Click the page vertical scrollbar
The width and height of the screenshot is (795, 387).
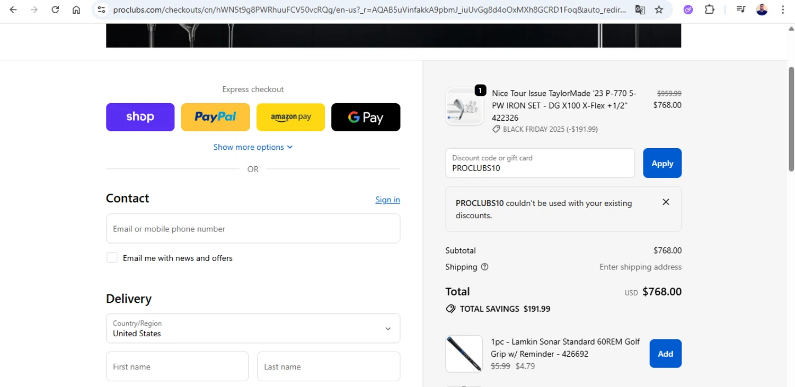click(x=791, y=118)
